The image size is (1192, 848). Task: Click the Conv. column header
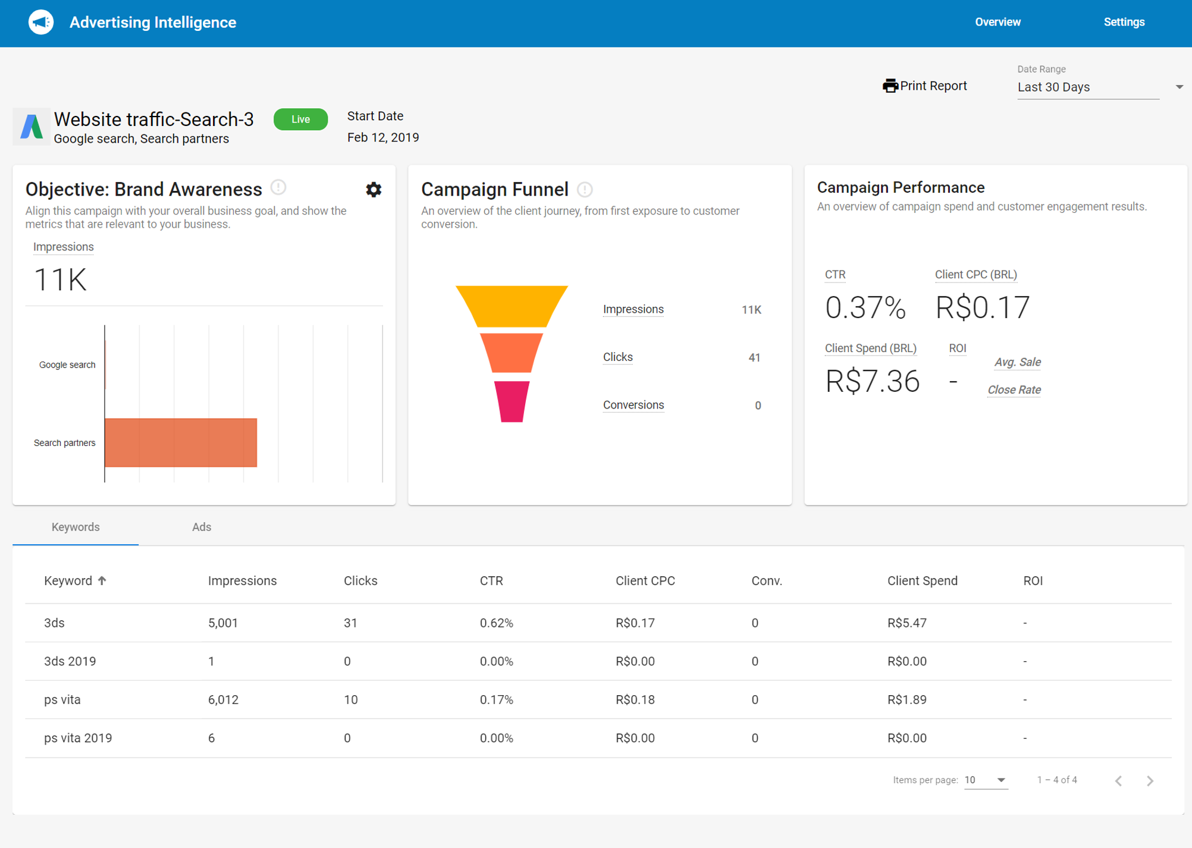pos(766,581)
